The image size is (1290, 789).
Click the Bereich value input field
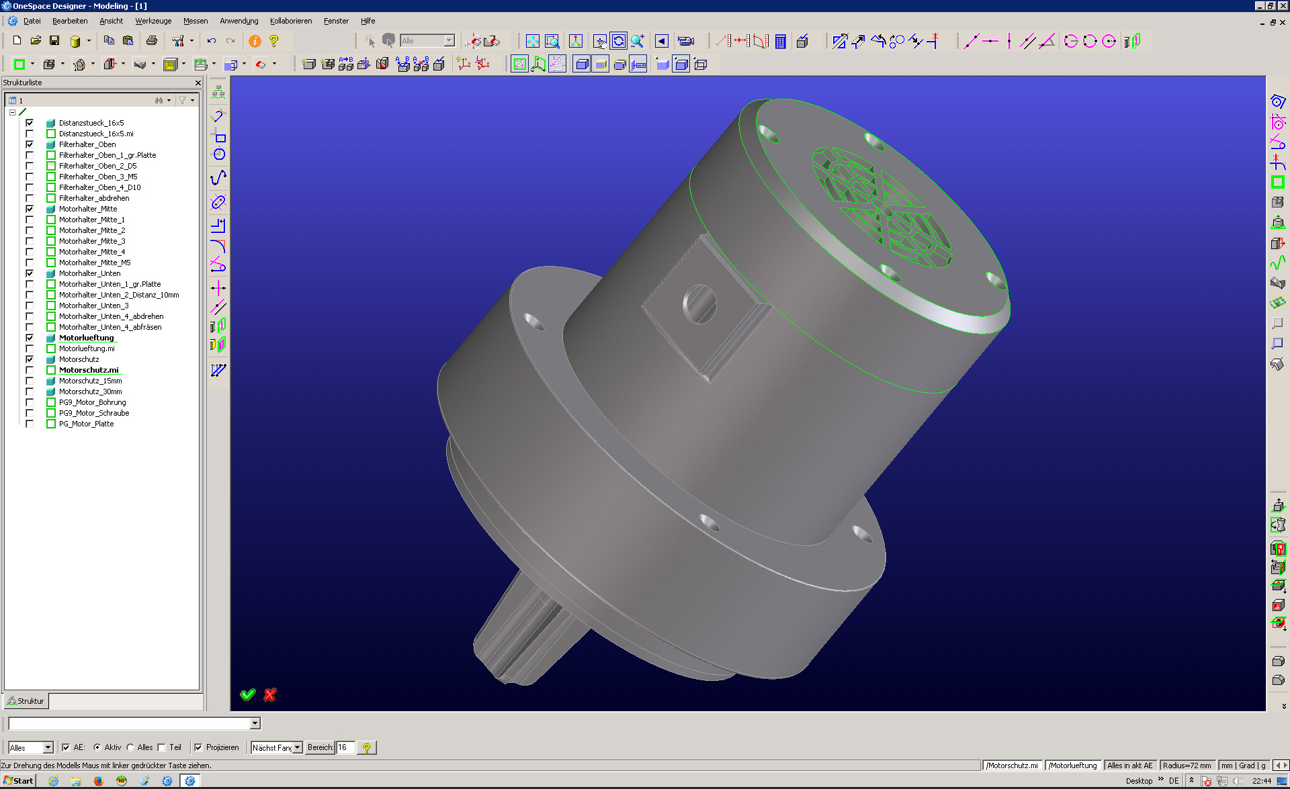(x=345, y=747)
